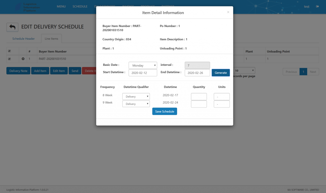Open the MENU navigation item
Screen dimensions: 326x193
click(61, 6)
